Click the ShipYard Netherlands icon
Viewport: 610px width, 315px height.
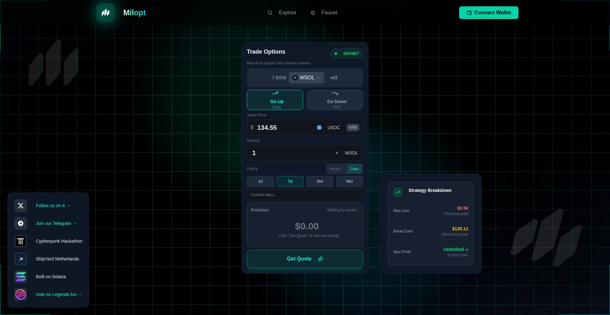pos(21,259)
